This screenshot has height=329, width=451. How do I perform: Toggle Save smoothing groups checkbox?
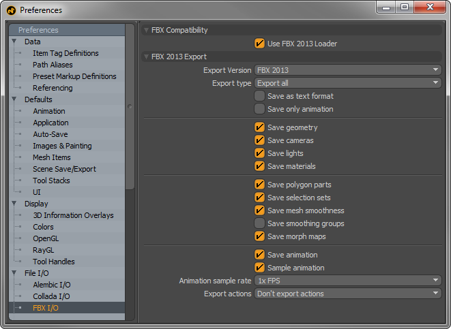pyautogui.click(x=259, y=223)
